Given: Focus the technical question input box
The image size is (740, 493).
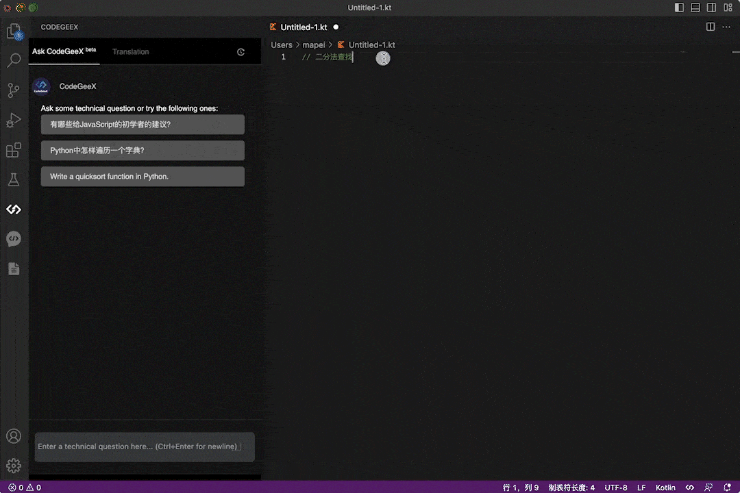Looking at the screenshot, I should point(145,446).
